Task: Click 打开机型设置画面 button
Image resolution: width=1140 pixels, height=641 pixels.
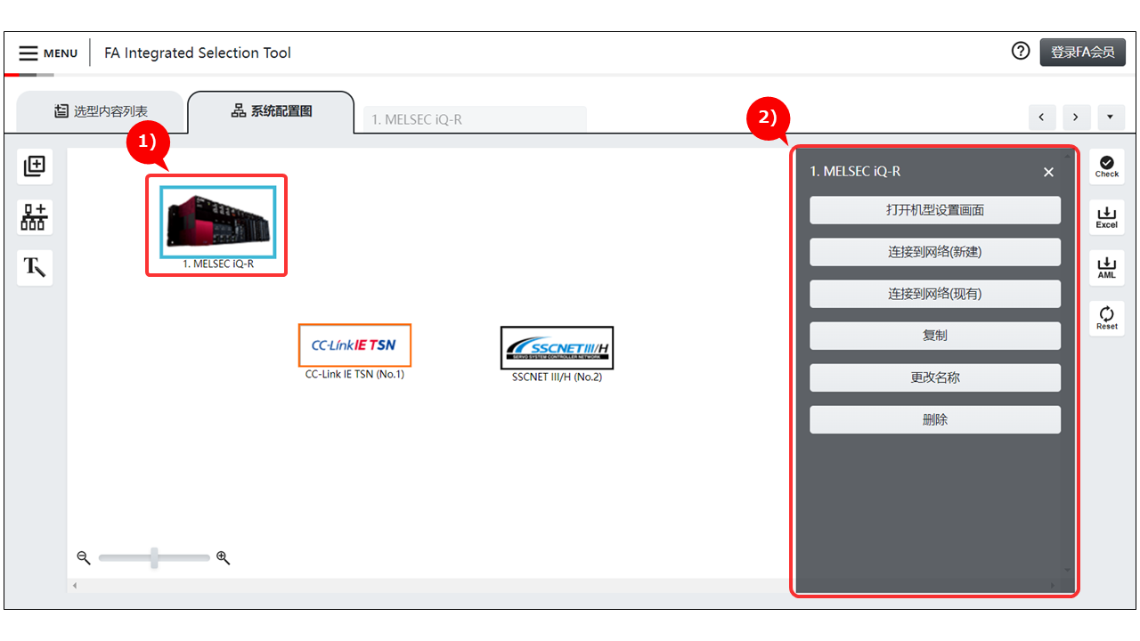Action: click(934, 210)
